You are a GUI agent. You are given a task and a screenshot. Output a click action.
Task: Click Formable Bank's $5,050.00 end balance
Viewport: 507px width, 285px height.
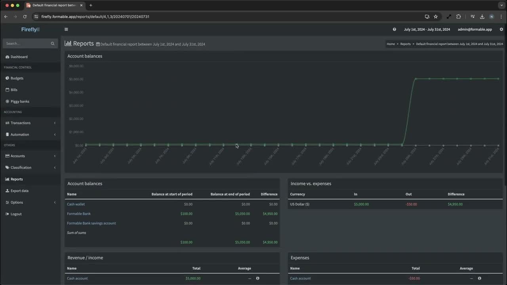click(x=242, y=214)
